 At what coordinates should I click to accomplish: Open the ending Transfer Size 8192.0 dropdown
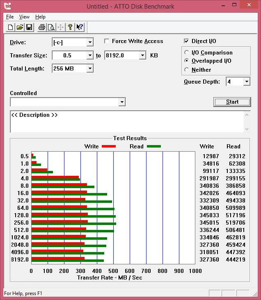142,55
